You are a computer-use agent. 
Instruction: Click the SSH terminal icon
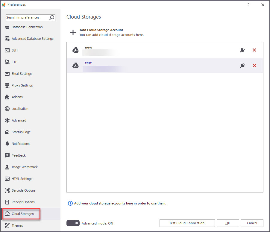(x=7, y=50)
